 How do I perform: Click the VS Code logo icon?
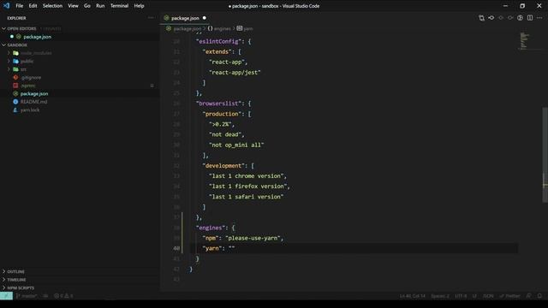[6, 6]
